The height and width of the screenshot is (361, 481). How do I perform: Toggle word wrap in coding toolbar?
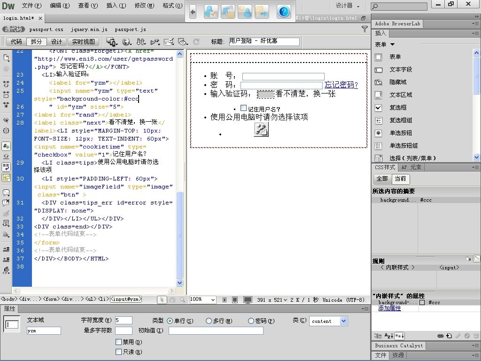(6, 167)
